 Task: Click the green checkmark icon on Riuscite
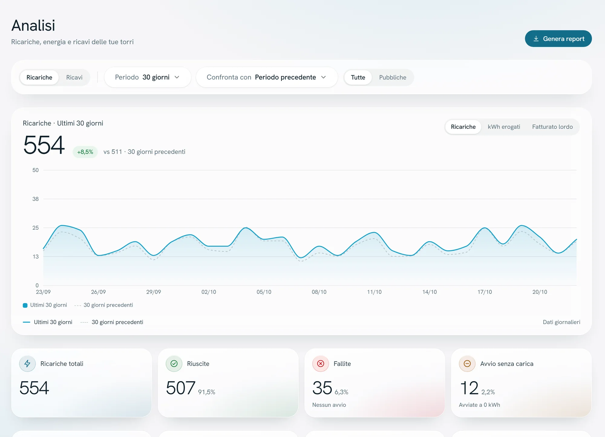click(x=174, y=364)
